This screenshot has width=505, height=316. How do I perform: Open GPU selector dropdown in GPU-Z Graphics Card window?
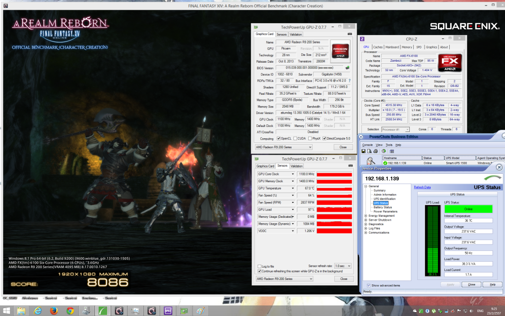(284, 147)
